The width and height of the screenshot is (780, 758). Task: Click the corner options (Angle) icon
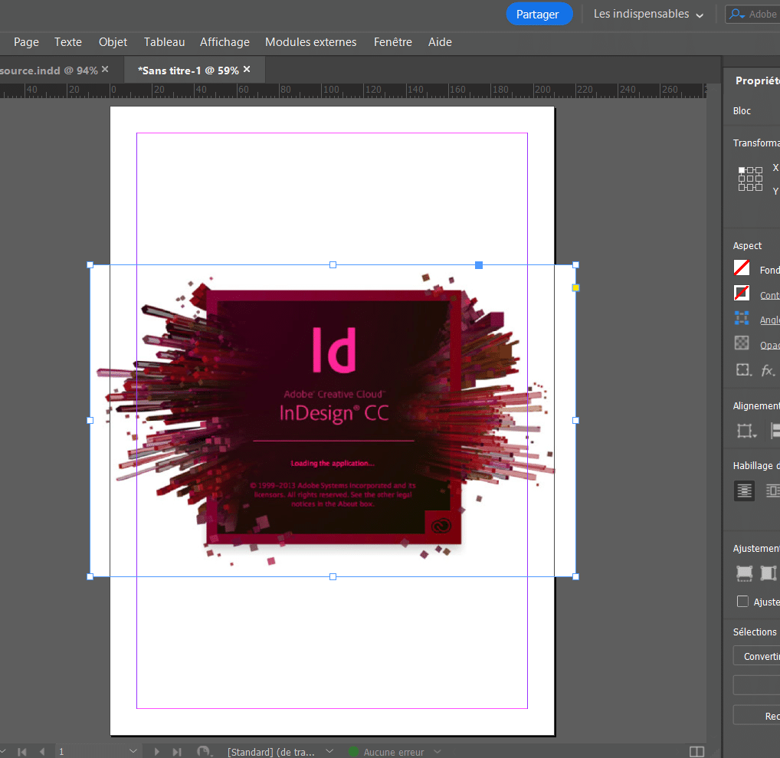pos(742,318)
